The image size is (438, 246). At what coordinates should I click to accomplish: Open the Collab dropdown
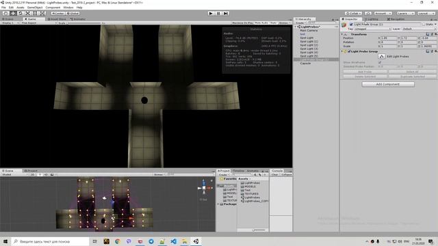click(353, 14)
